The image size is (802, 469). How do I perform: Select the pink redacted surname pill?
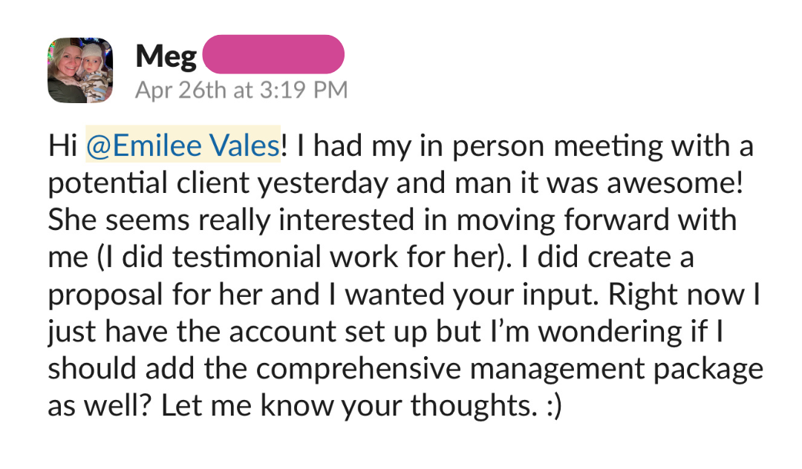273,54
